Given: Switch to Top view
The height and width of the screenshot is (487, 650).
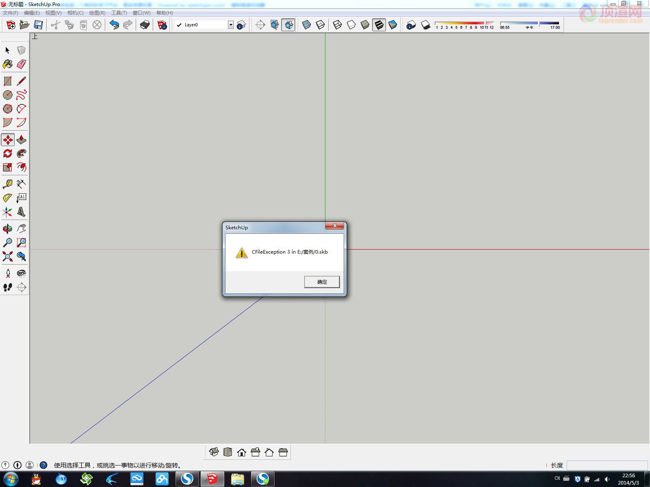Looking at the screenshot, I should (227, 452).
